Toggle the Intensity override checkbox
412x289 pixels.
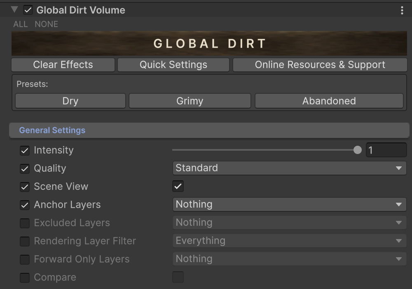click(x=25, y=151)
